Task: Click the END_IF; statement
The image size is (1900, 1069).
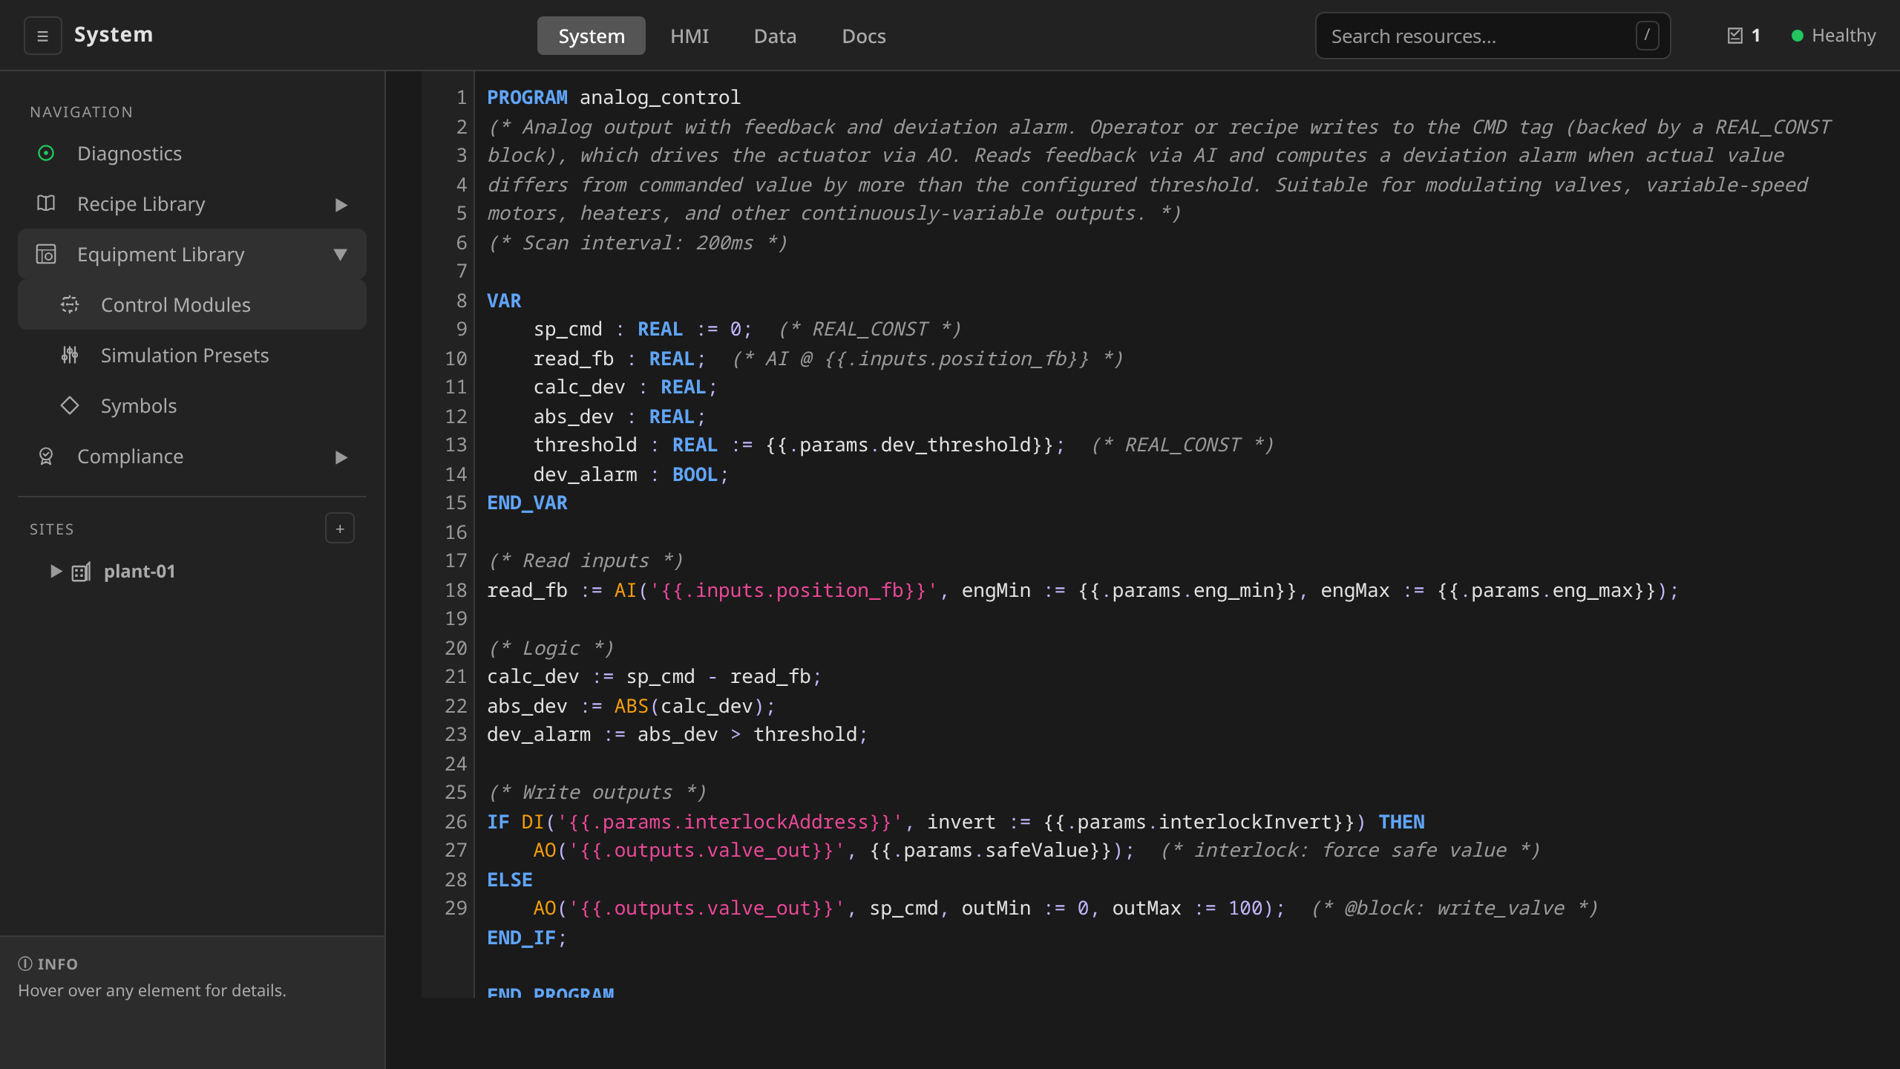Action: click(527, 938)
